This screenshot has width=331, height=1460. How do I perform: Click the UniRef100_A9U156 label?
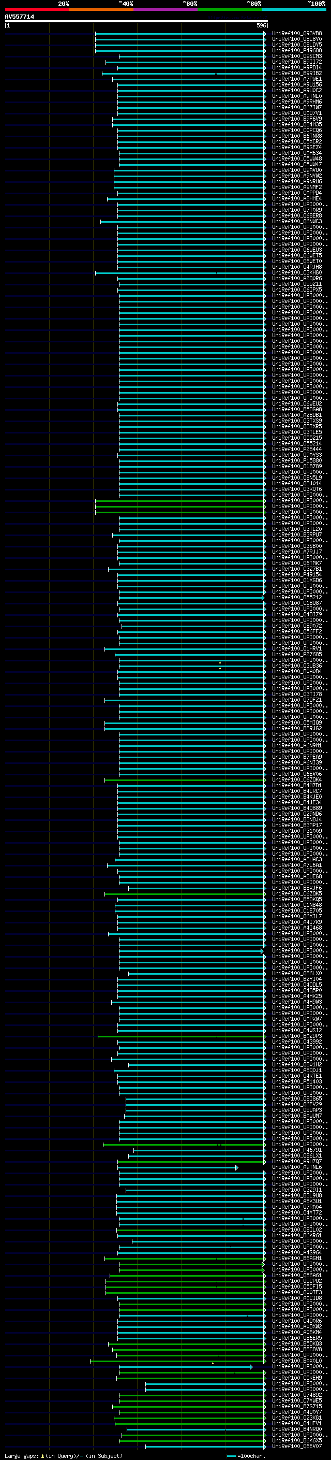click(x=297, y=84)
